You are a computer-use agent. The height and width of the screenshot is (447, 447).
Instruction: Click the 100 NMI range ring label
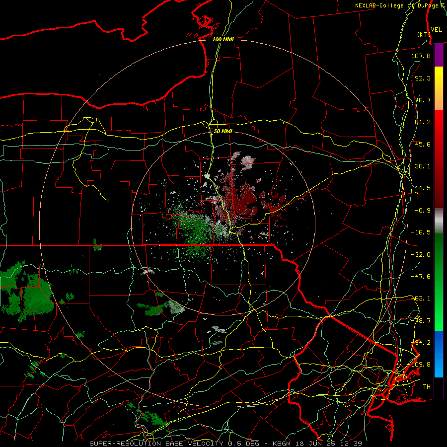pos(223,39)
